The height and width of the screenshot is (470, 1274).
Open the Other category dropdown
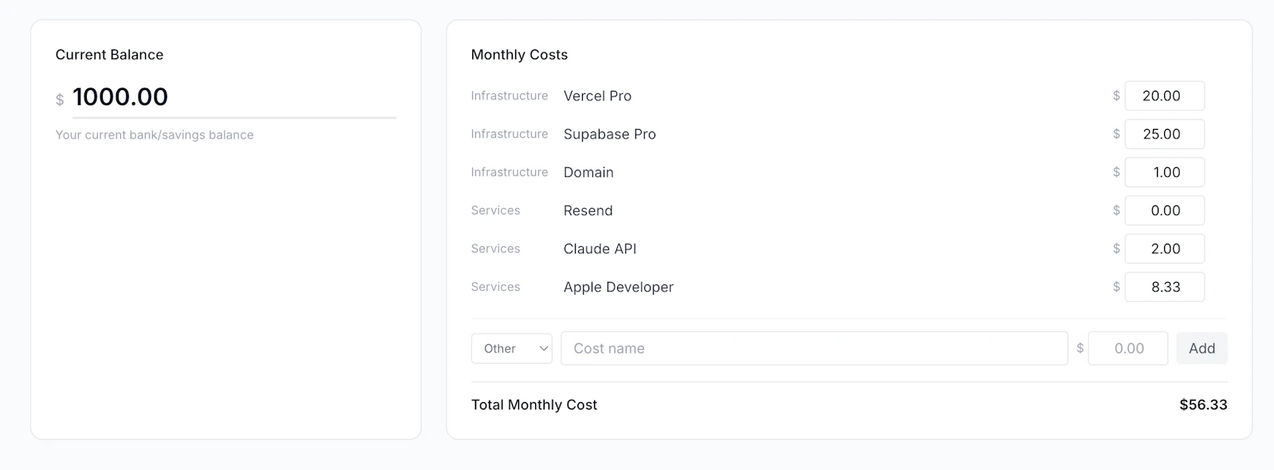coord(511,348)
